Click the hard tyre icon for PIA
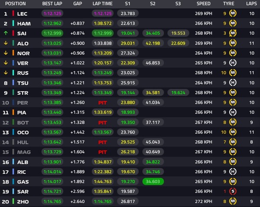260x207 pixels. coord(233,112)
